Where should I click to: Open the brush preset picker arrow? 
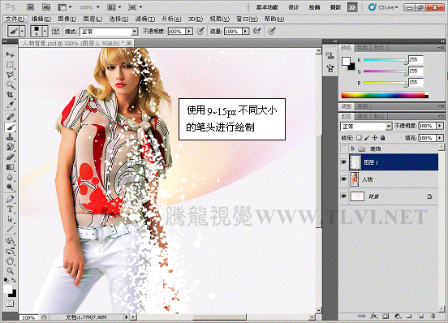(x=45, y=31)
